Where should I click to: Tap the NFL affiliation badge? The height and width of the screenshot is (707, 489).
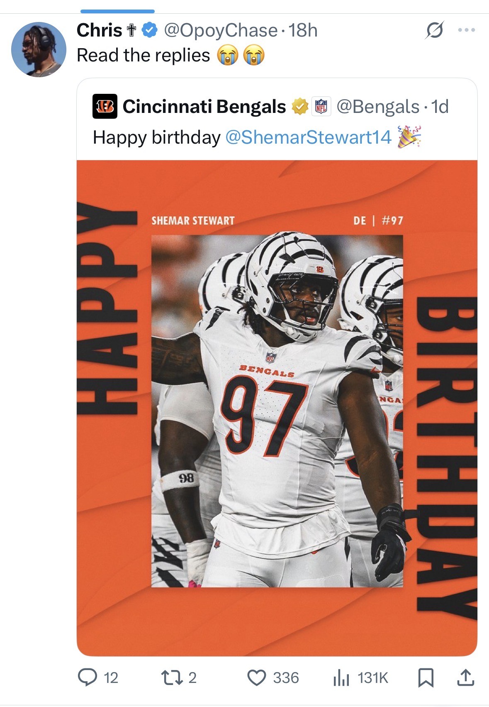click(321, 107)
